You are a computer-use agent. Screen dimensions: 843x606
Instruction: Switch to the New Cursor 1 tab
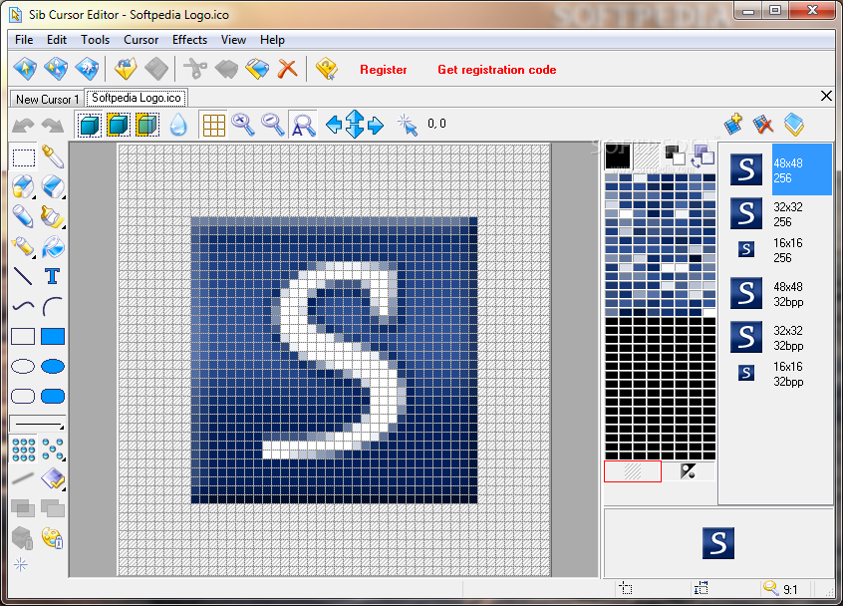click(47, 99)
